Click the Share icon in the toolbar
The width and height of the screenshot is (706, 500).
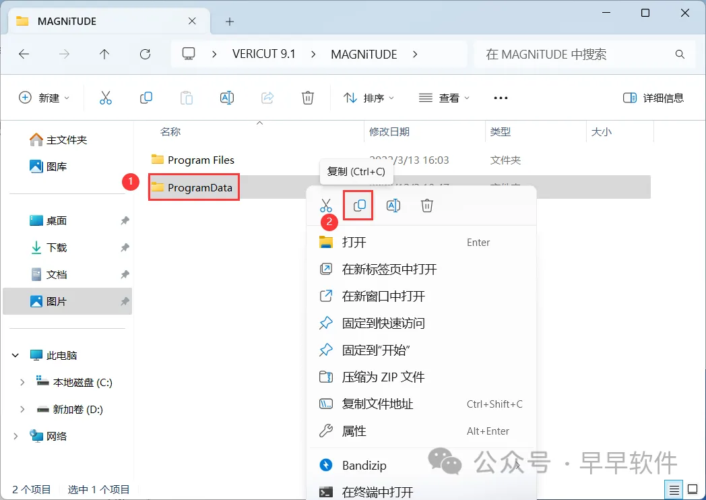tap(267, 98)
